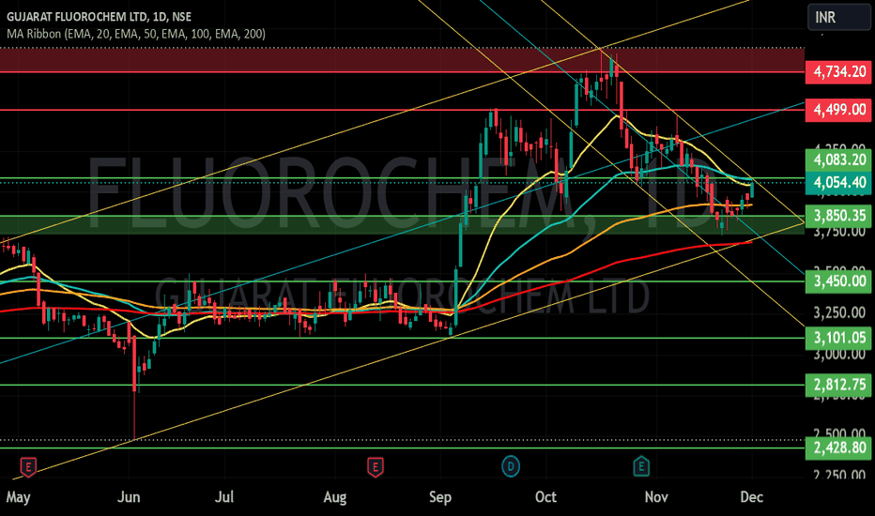Click the 4,083.20 green price label
Screen dimensions: 875x516
tap(838, 160)
